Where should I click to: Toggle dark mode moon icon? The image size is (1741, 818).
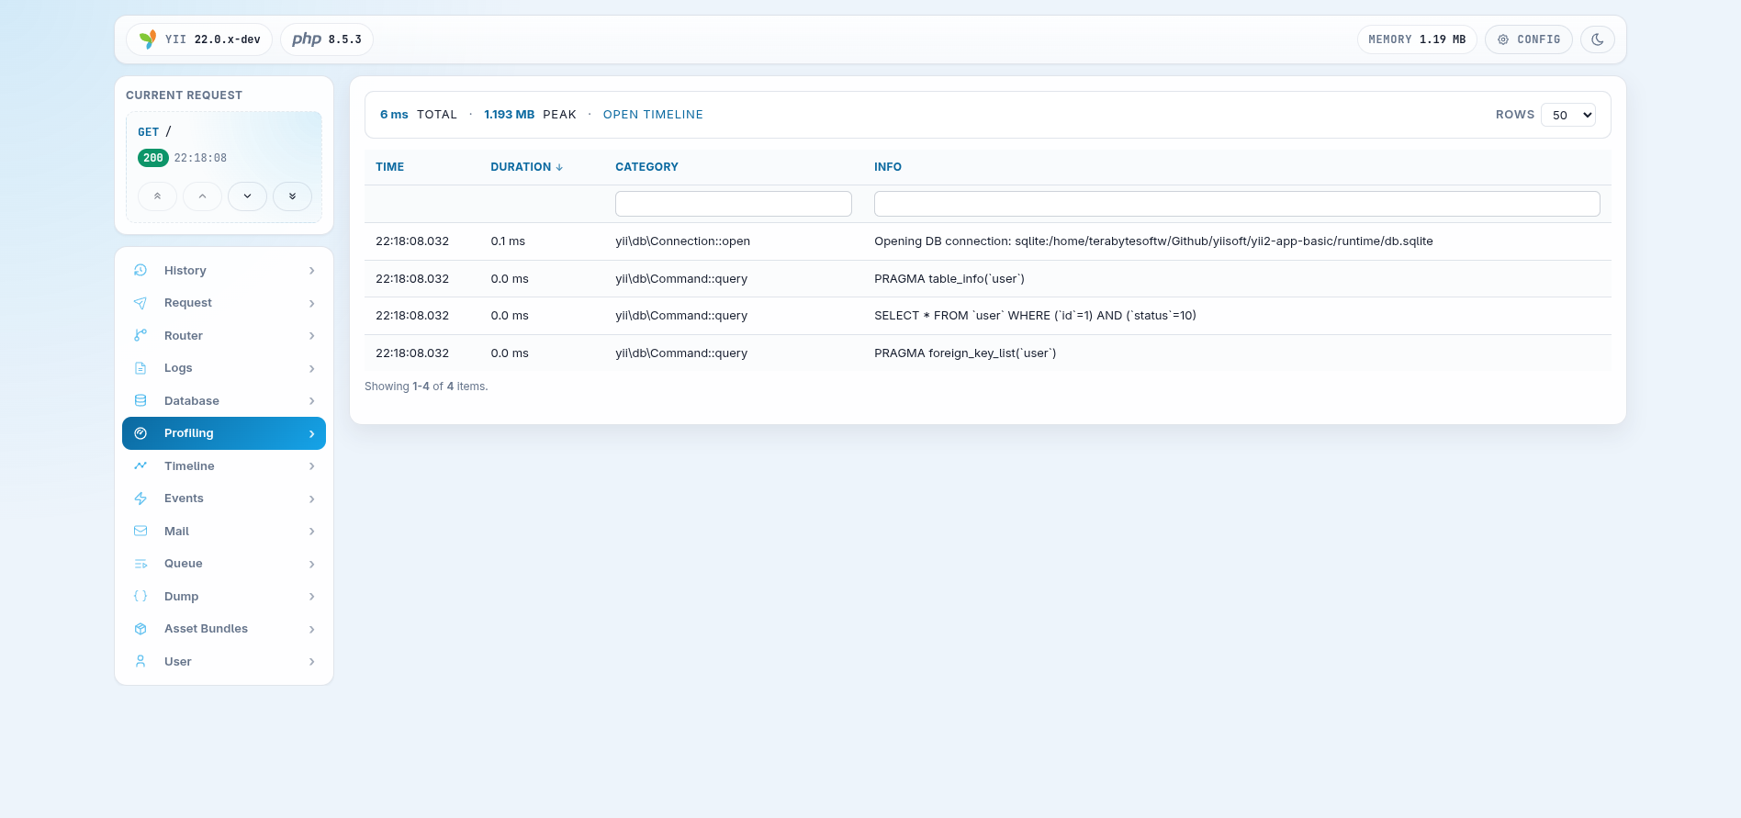1598,39
